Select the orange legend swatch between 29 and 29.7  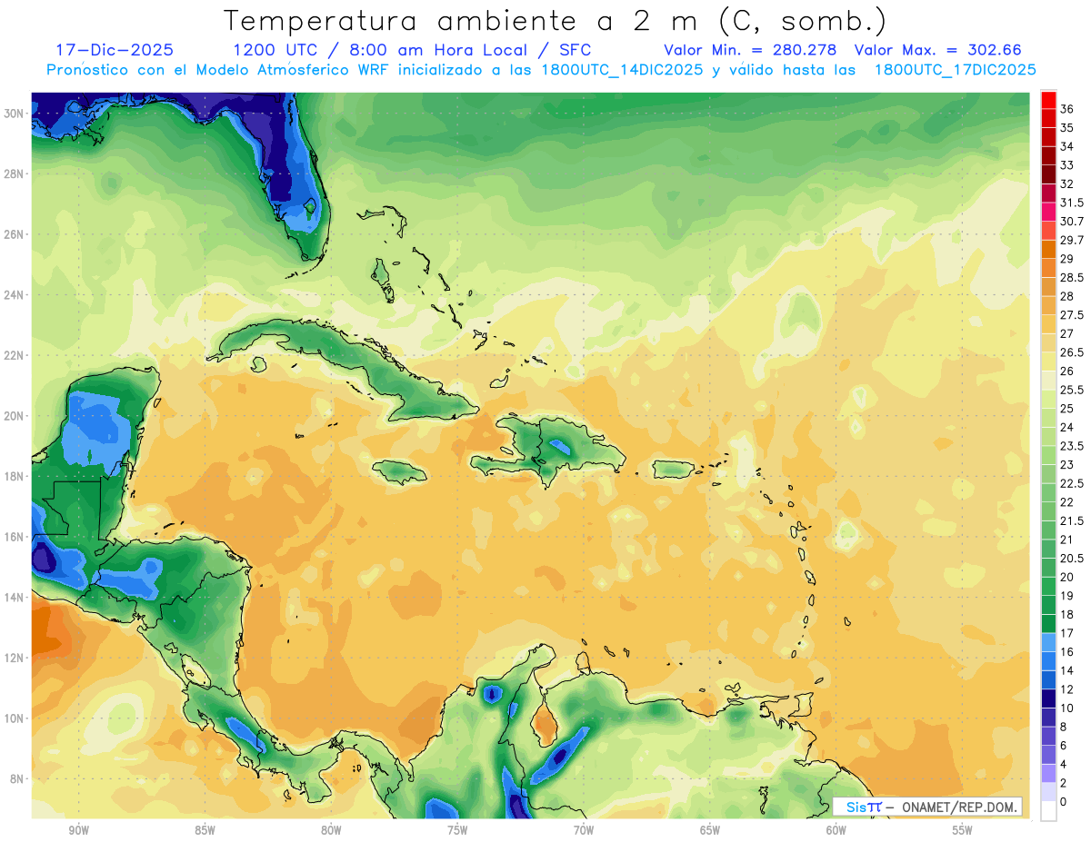(x=1048, y=249)
